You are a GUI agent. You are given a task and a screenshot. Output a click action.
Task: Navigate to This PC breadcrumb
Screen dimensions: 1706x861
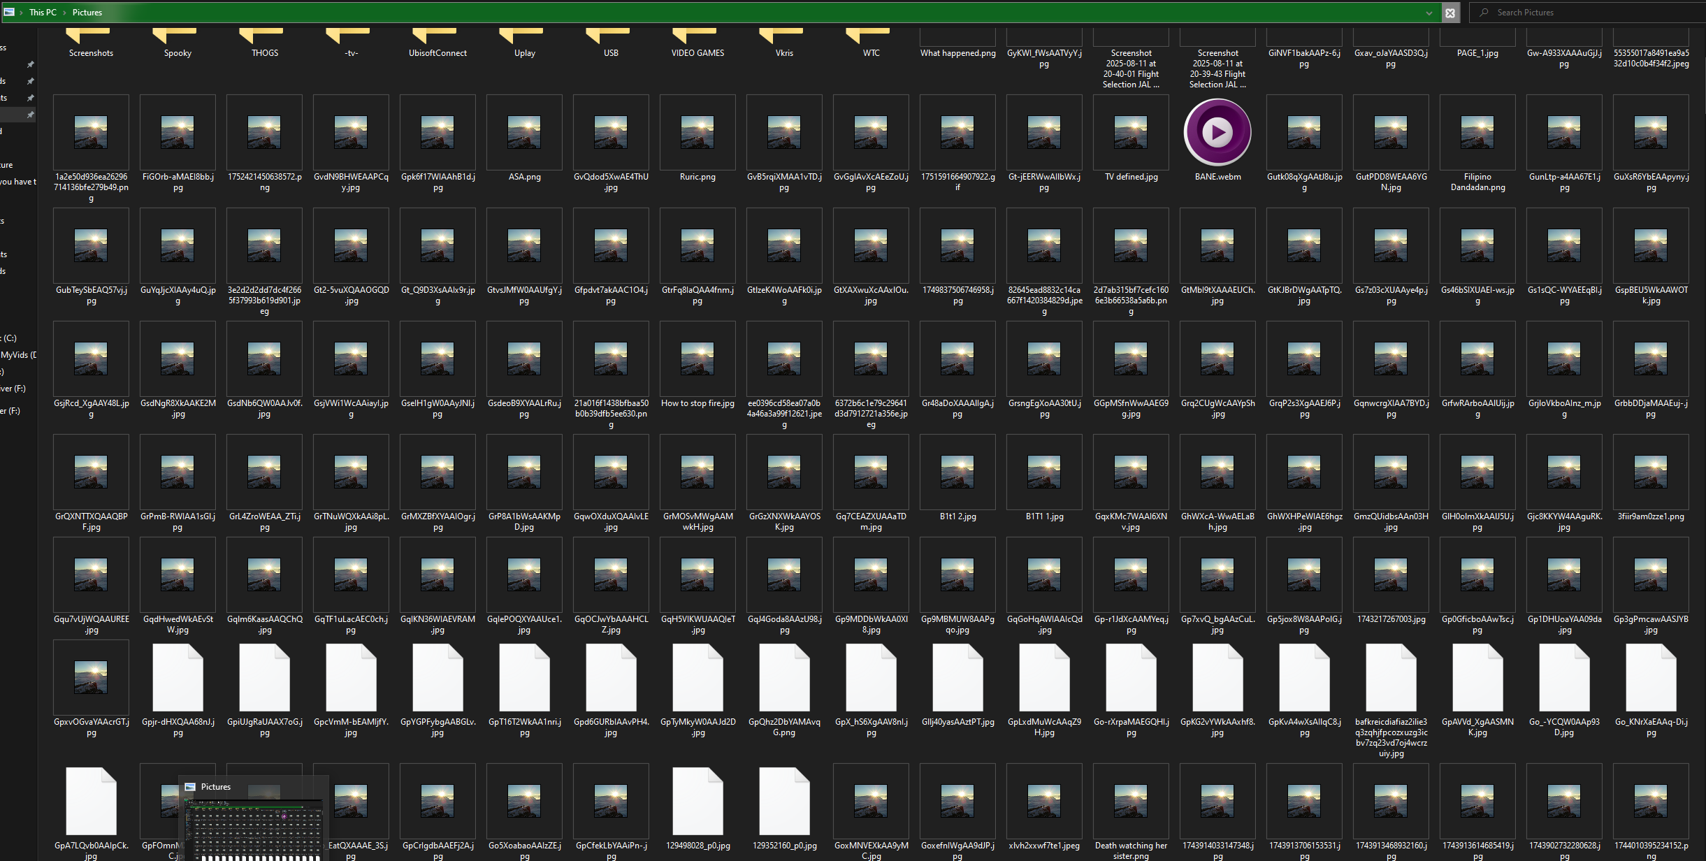point(43,13)
